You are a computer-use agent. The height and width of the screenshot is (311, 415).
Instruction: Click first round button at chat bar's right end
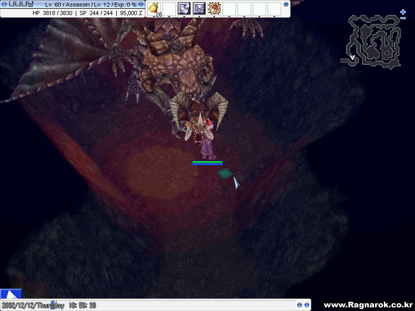[299, 305]
